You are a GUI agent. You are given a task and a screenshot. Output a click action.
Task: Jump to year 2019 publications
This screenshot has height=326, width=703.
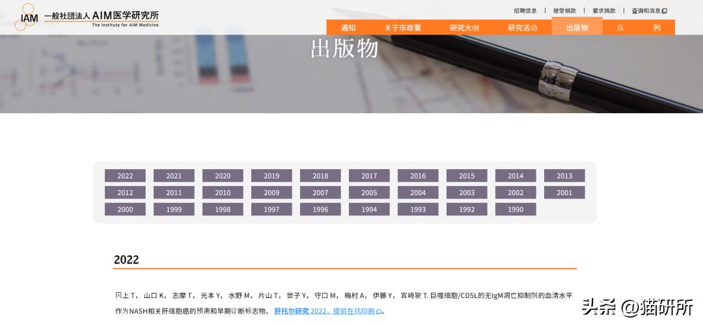(271, 176)
